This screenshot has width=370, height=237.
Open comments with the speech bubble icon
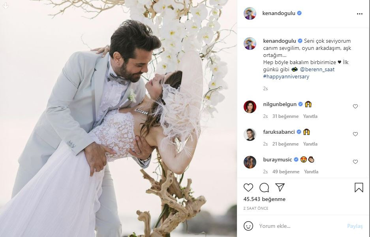click(264, 188)
